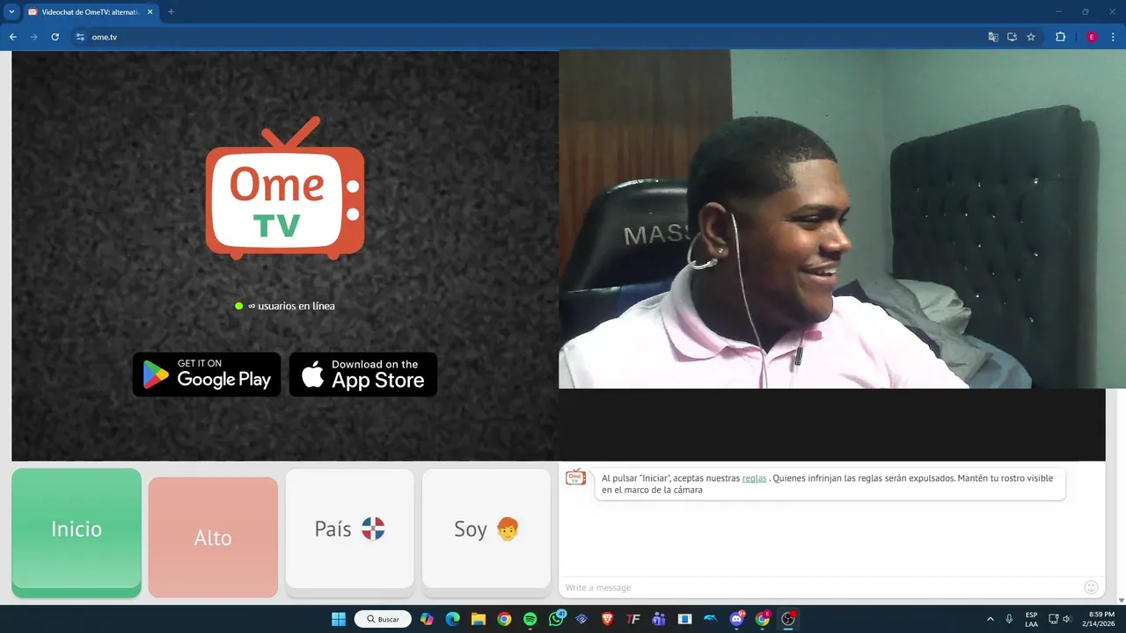
Task: Open Chrome three-dot menu
Action: [x=1114, y=37]
